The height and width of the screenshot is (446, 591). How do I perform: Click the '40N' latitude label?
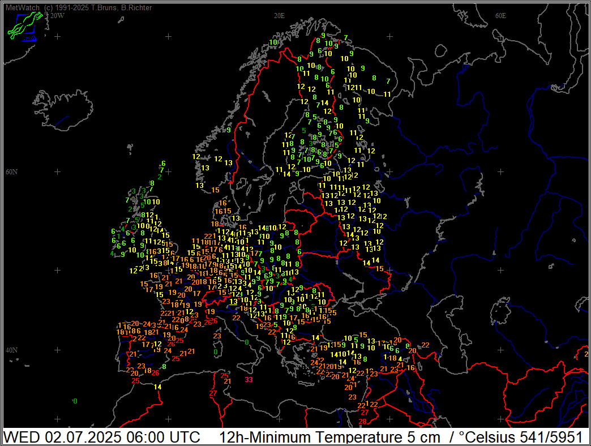coord(11,350)
